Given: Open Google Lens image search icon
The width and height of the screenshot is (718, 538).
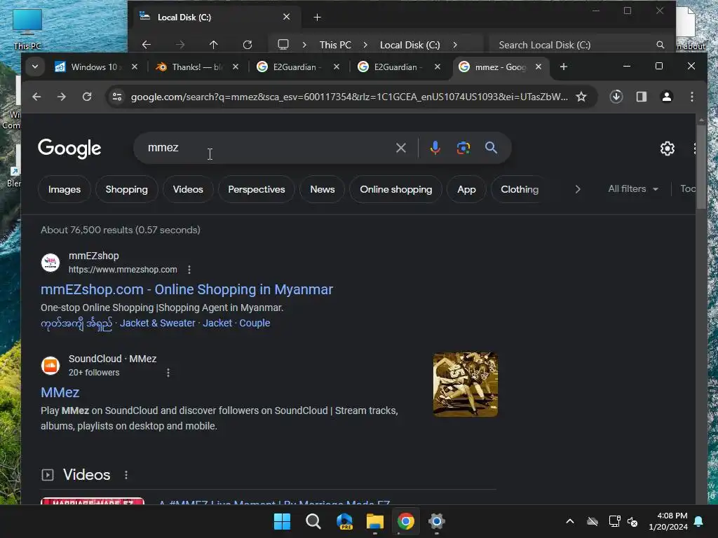Looking at the screenshot, I should coord(463,148).
